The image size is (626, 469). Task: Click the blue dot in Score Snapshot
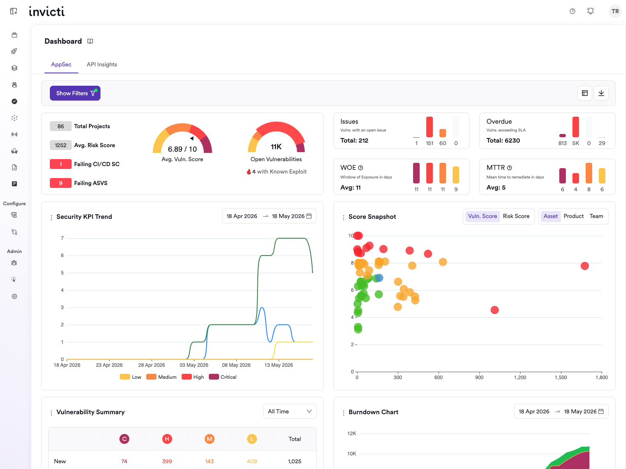379,278
